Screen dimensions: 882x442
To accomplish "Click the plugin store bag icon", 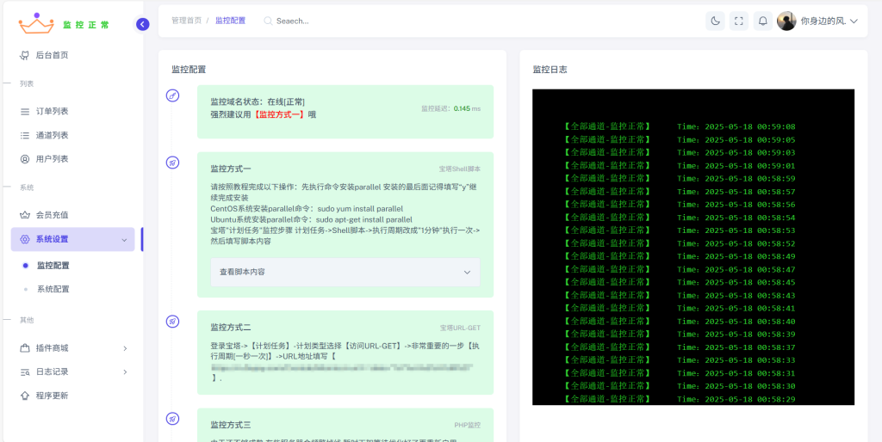I will coord(25,348).
